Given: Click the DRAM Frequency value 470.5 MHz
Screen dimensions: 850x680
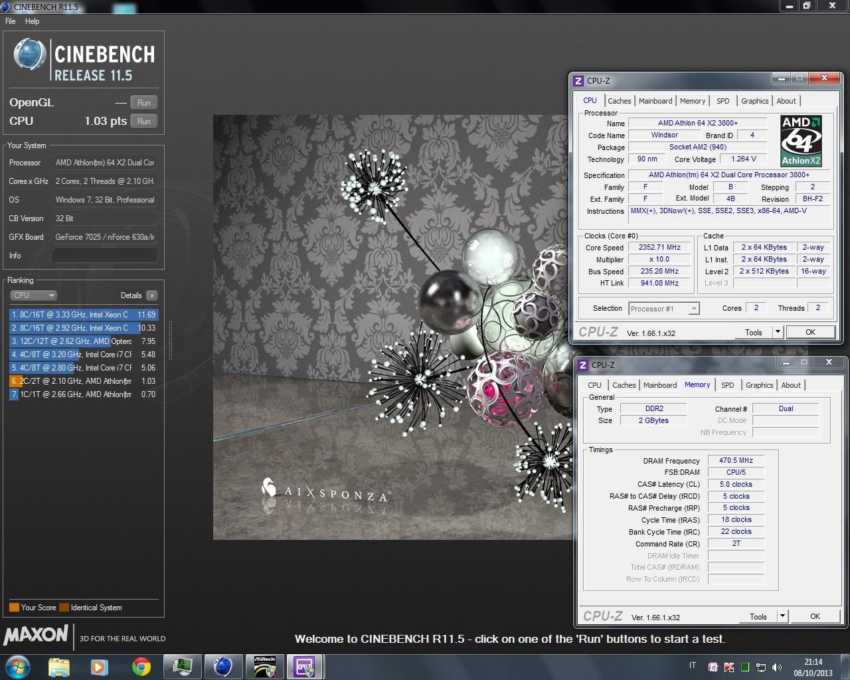Looking at the screenshot, I should click(x=736, y=460).
